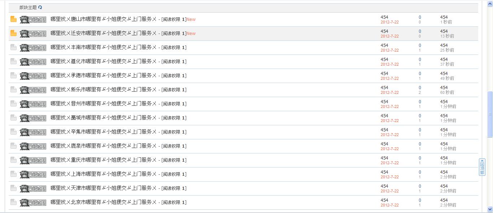Click the post date 2012-7-22 in 晋州市 row

tap(390, 107)
